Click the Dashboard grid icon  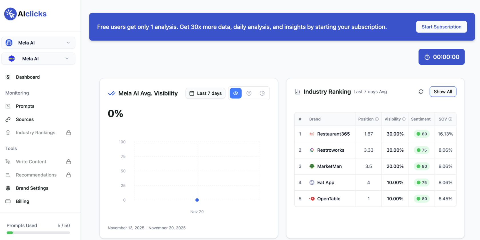pyautogui.click(x=8, y=77)
